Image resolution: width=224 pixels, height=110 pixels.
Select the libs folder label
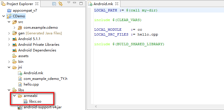click(x=21, y=90)
